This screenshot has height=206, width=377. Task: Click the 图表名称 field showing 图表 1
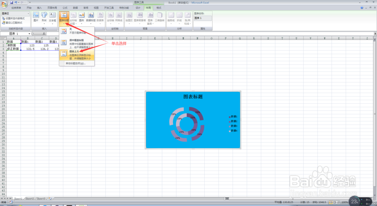pos(203,18)
